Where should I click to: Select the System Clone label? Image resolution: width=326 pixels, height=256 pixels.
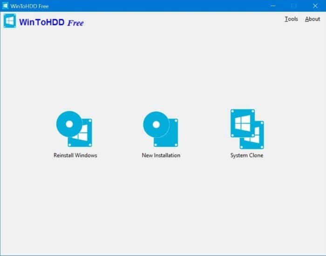tap(247, 155)
